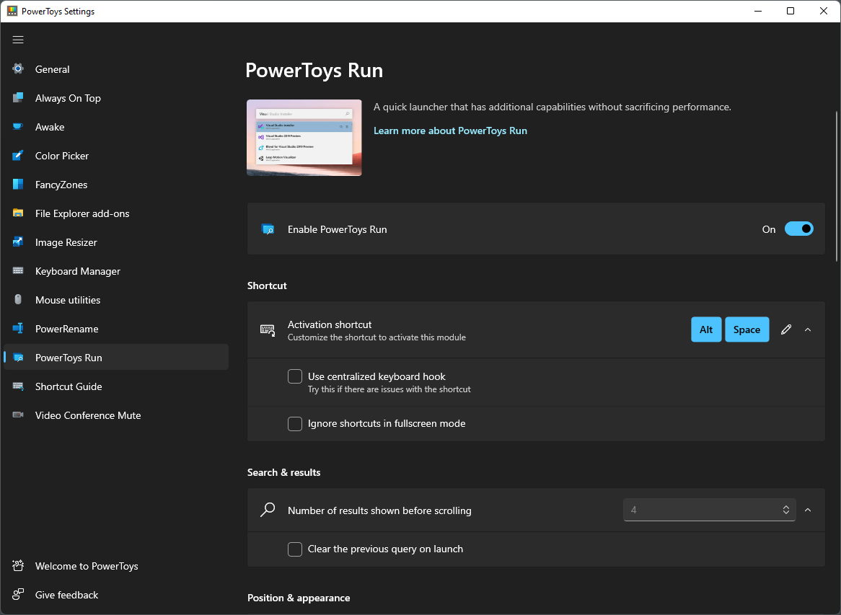Click the PowerToys app icon in title bar
Screen dimensions: 841x615
pos(12,12)
